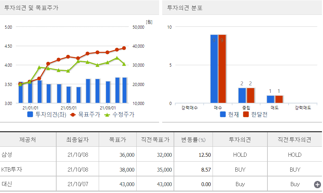Click the red 매수 bar for last month
The width and height of the screenshot is (323, 193).
(222, 69)
